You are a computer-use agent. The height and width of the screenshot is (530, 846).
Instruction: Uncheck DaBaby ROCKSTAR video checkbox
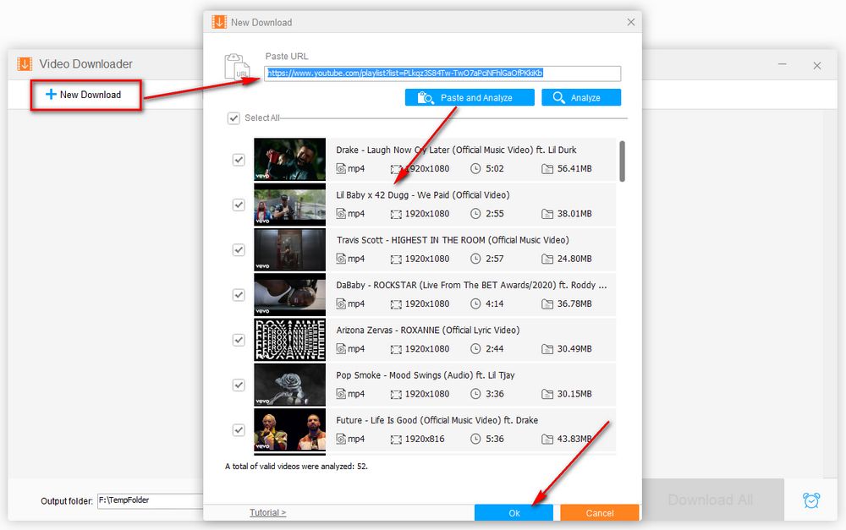click(x=239, y=295)
